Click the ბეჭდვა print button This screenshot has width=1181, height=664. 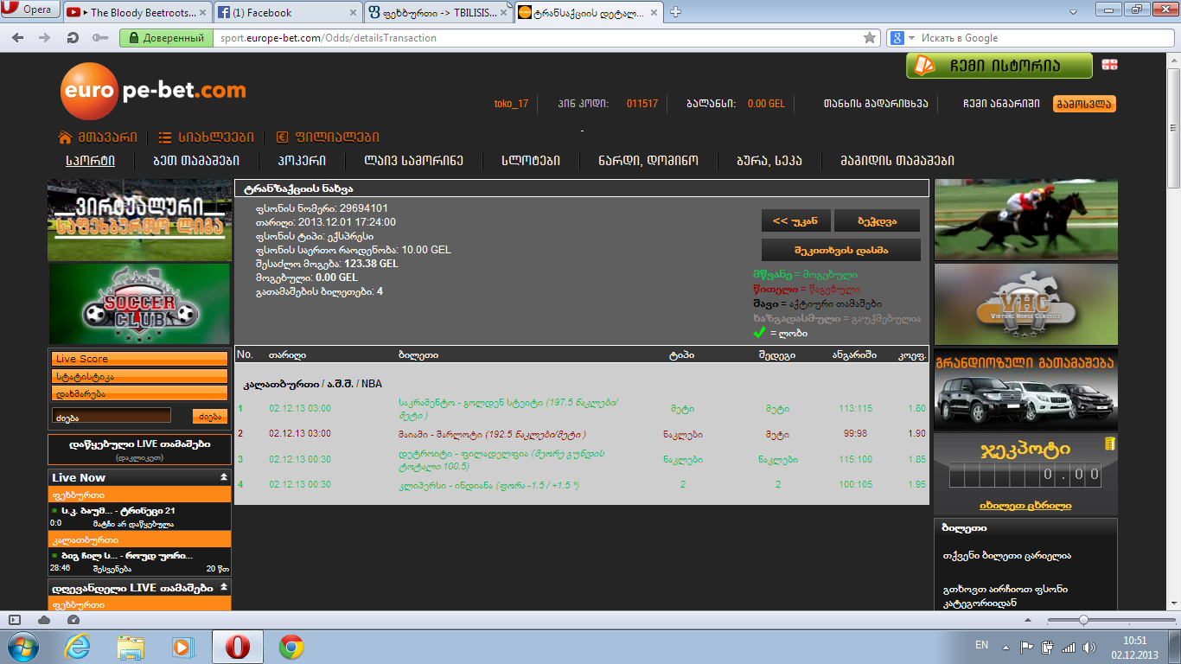[x=877, y=220]
